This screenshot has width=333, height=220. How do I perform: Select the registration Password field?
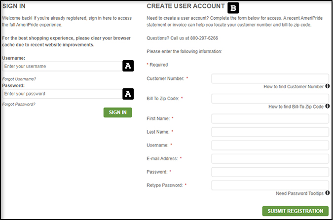pyautogui.click(x=270, y=172)
